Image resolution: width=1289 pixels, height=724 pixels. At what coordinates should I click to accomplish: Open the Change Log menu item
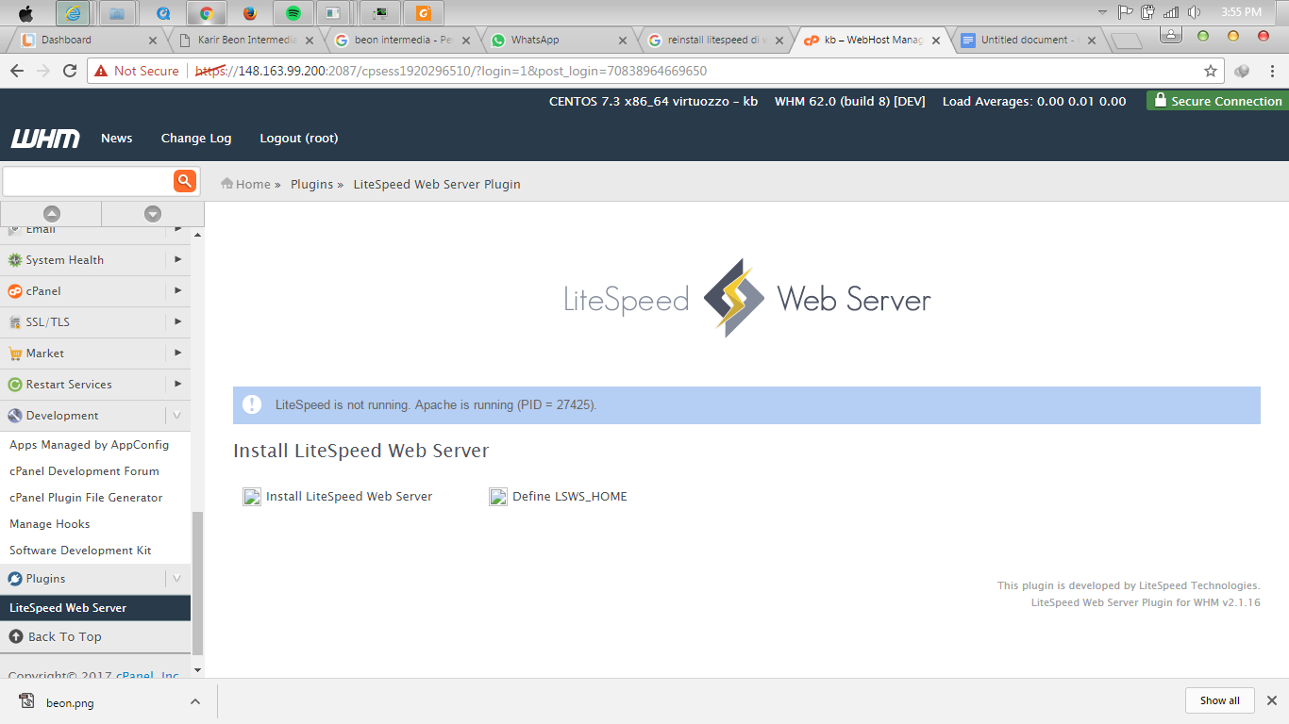click(x=196, y=138)
